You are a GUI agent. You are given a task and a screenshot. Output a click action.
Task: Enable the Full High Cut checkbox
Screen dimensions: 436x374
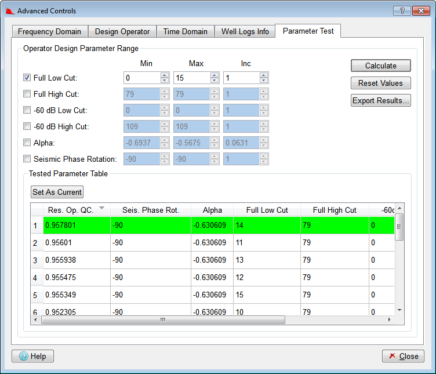coord(27,94)
